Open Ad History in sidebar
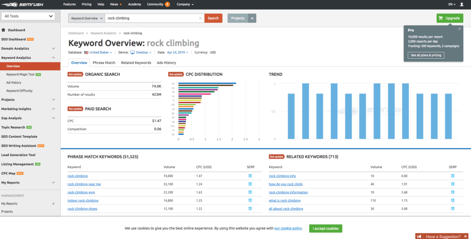 click(x=14, y=83)
